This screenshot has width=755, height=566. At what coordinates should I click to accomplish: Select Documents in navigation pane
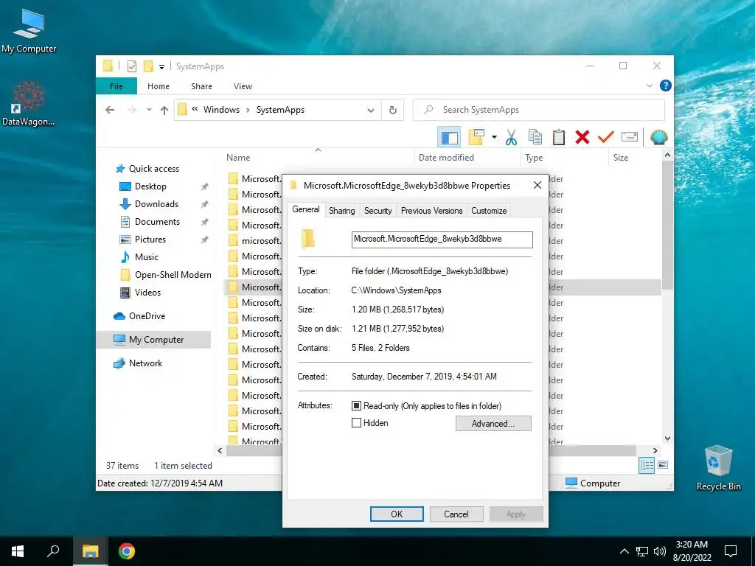(157, 222)
